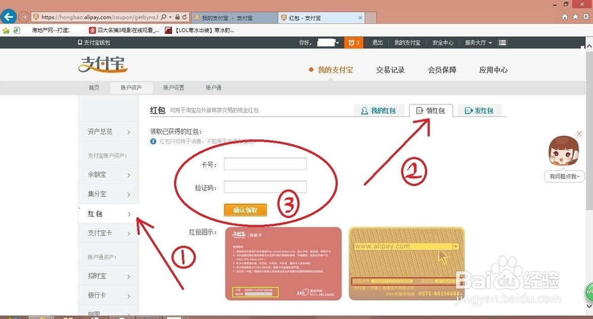Viewport: 593px width, 319px height.
Task: Focus the 卡号 input field
Action: (x=265, y=164)
